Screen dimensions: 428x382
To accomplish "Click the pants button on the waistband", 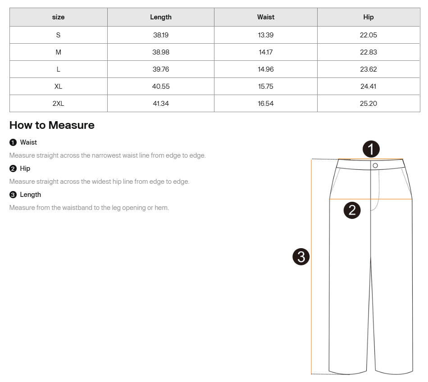I will click(375, 165).
